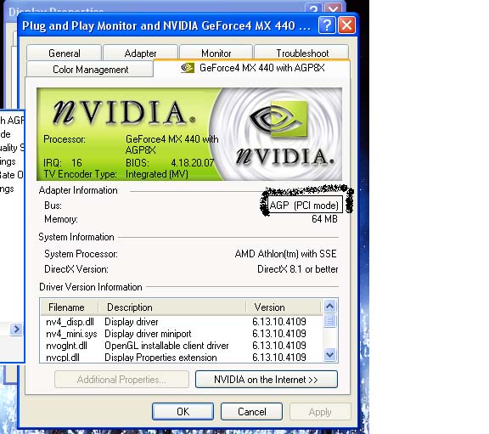Switch to the General tab
489x434 pixels.
pyautogui.click(x=64, y=53)
